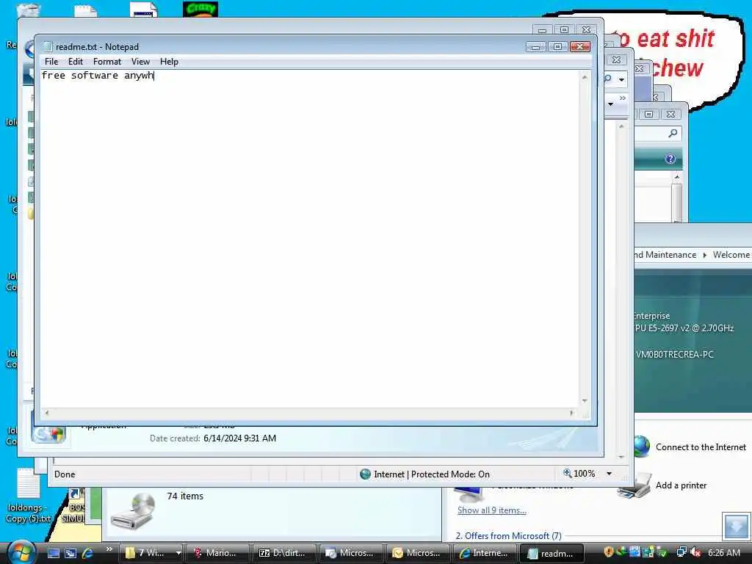The image size is (752, 564).
Task: Select the loldongs - Copy (5).txt desktop file
Action: (x=29, y=496)
